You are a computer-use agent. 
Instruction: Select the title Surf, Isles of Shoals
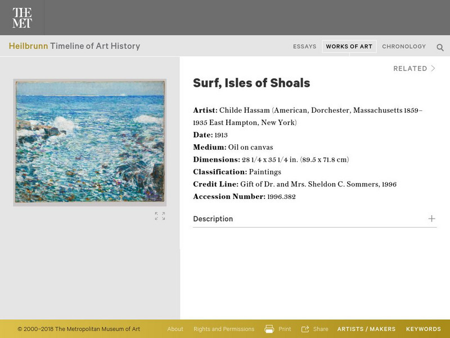[251, 83]
